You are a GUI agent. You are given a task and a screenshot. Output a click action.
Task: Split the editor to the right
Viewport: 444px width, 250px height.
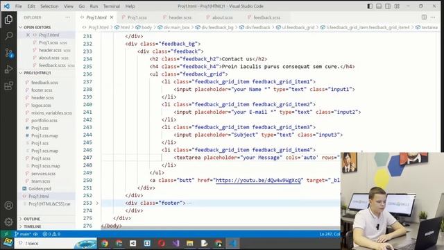coord(424,17)
